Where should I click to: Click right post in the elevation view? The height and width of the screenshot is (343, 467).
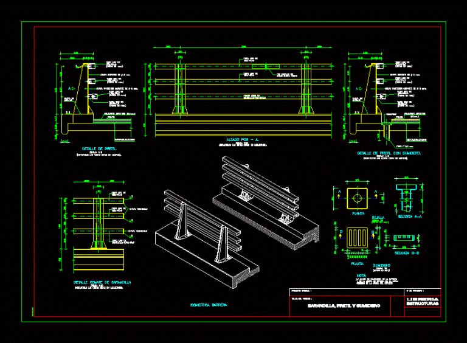tap(306, 88)
